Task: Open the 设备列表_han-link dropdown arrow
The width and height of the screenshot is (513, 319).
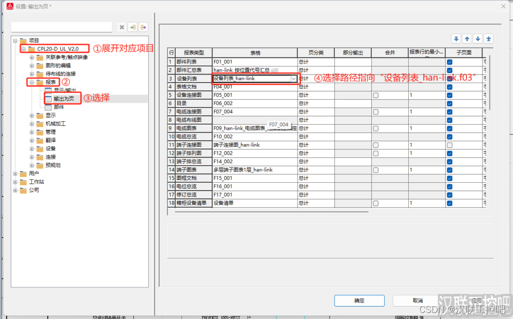Action: (294, 79)
